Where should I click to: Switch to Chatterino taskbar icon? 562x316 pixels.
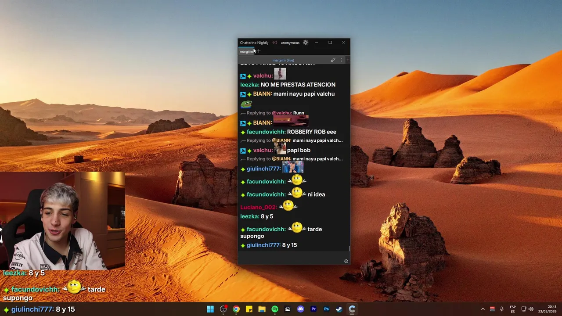(x=352, y=309)
